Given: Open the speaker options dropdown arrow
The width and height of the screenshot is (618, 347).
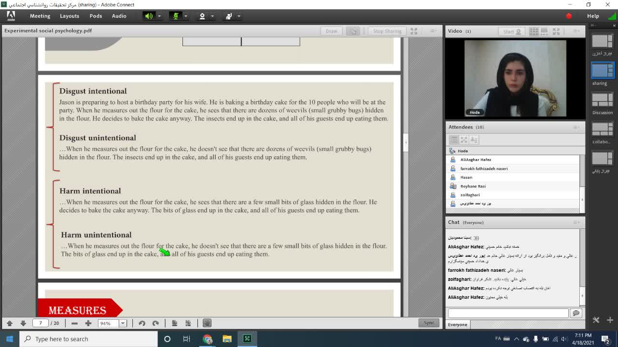Looking at the screenshot, I should click(x=159, y=16).
